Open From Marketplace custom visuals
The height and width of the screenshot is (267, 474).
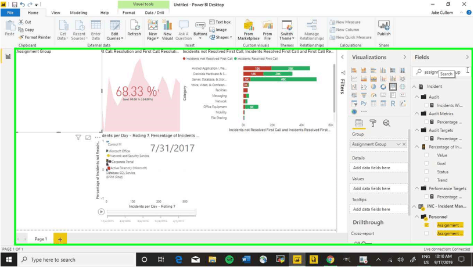tap(249, 30)
